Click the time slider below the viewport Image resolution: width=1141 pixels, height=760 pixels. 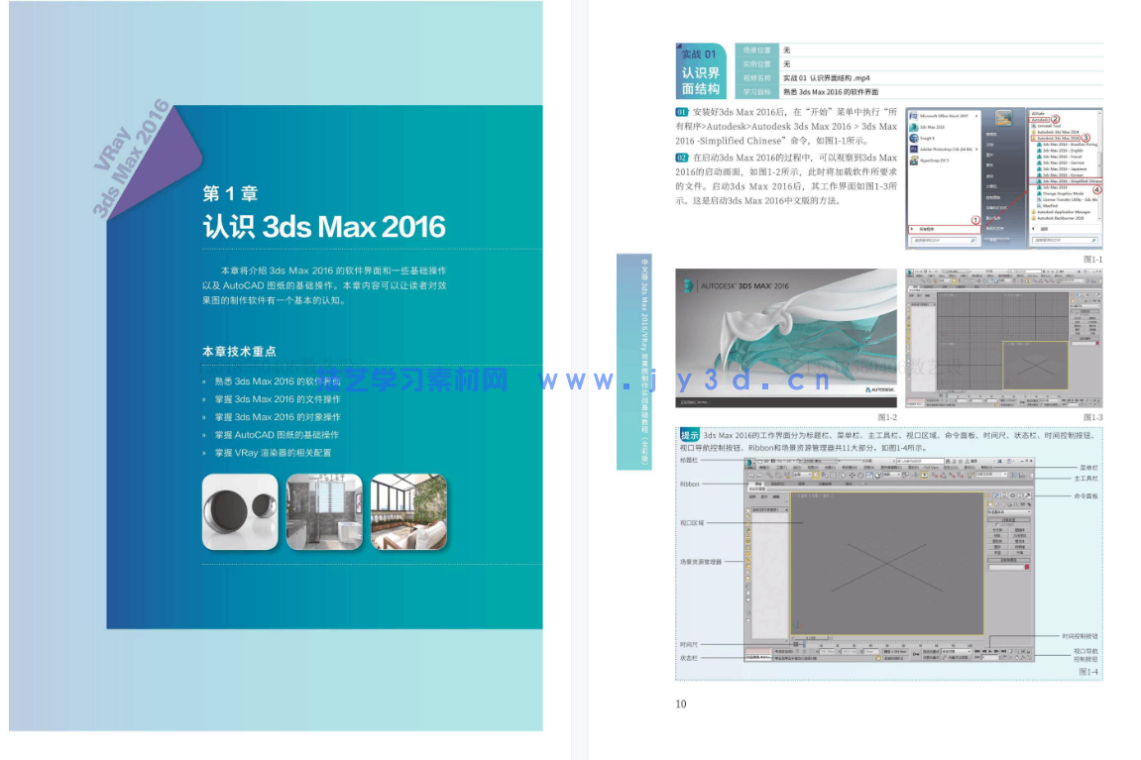pos(803,644)
